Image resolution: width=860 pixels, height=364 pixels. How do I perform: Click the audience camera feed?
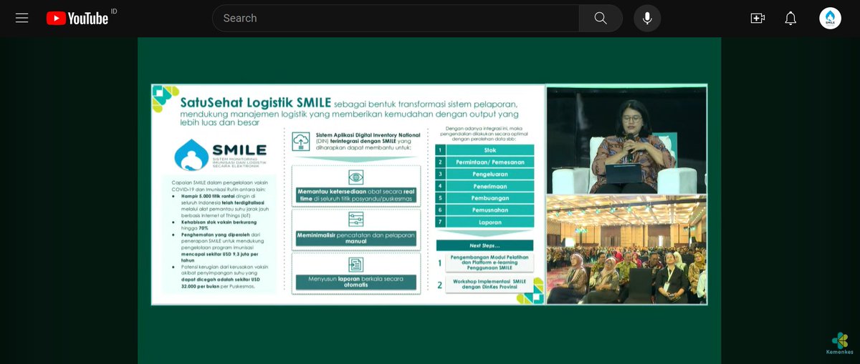point(626,249)
